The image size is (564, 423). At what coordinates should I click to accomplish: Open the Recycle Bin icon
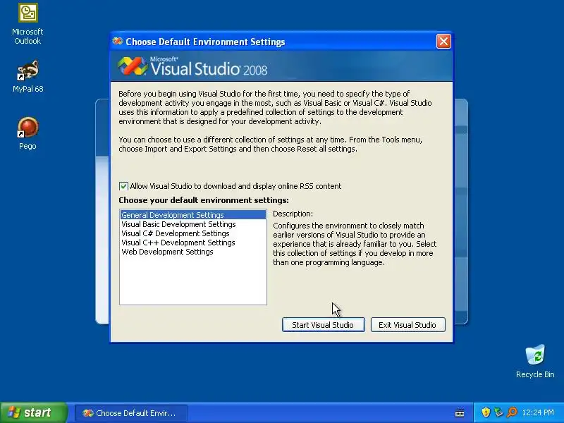535,361
